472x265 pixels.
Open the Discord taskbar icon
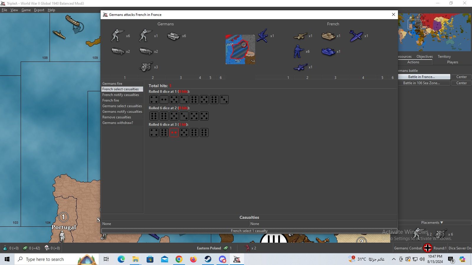[x=222, y=259]
